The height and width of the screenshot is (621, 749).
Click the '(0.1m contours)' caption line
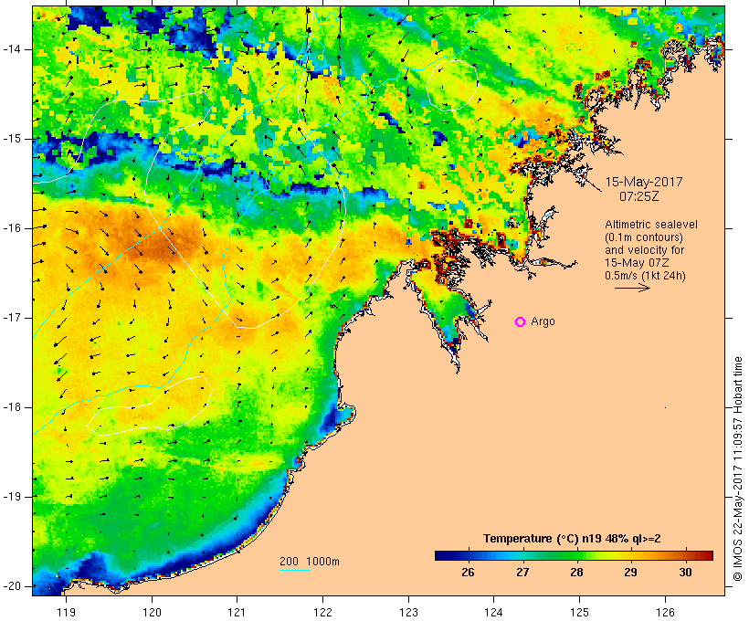(644, 237)
